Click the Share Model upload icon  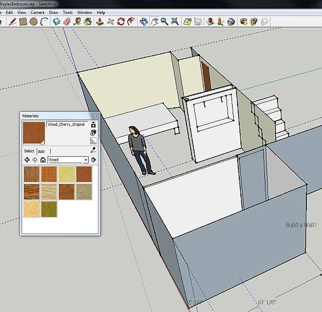tap(254, 22)
